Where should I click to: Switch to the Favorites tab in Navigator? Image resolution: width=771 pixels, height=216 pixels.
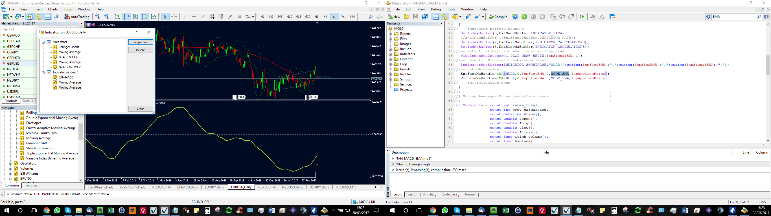point(31,186)
